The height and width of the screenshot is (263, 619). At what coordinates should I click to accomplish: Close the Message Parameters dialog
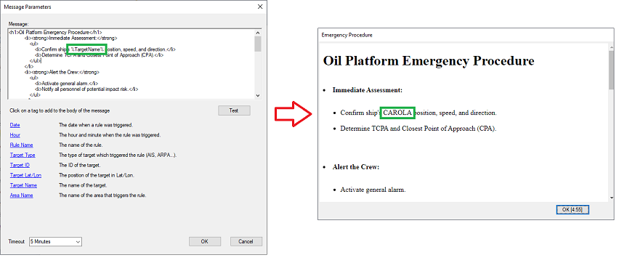(260, 7)
